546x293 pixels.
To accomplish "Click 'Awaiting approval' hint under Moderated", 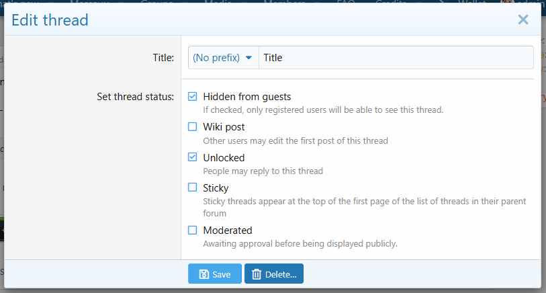I will 300,244.
